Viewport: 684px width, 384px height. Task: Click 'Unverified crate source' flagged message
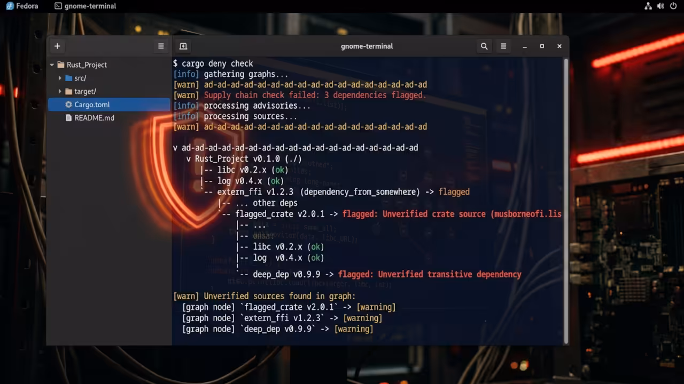point(452,214)
